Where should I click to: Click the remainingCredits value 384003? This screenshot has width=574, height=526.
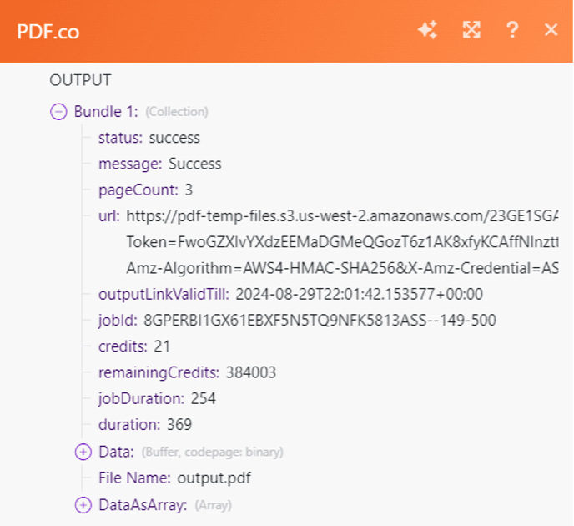[x=250, y=372]
